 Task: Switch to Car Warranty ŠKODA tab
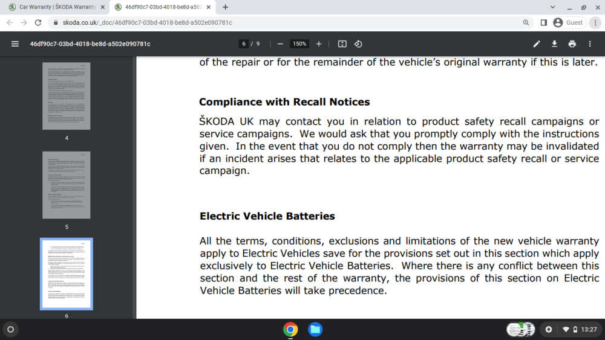[57, 7]
